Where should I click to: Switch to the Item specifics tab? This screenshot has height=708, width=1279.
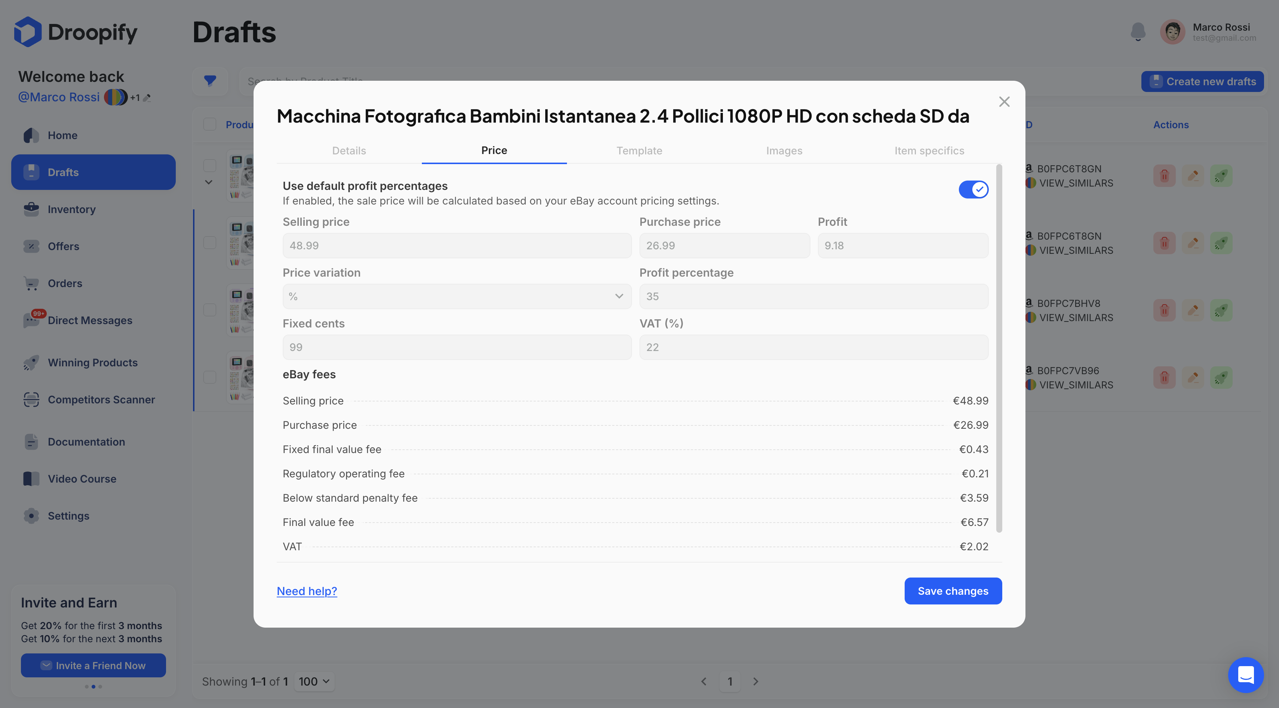(929, 150)
